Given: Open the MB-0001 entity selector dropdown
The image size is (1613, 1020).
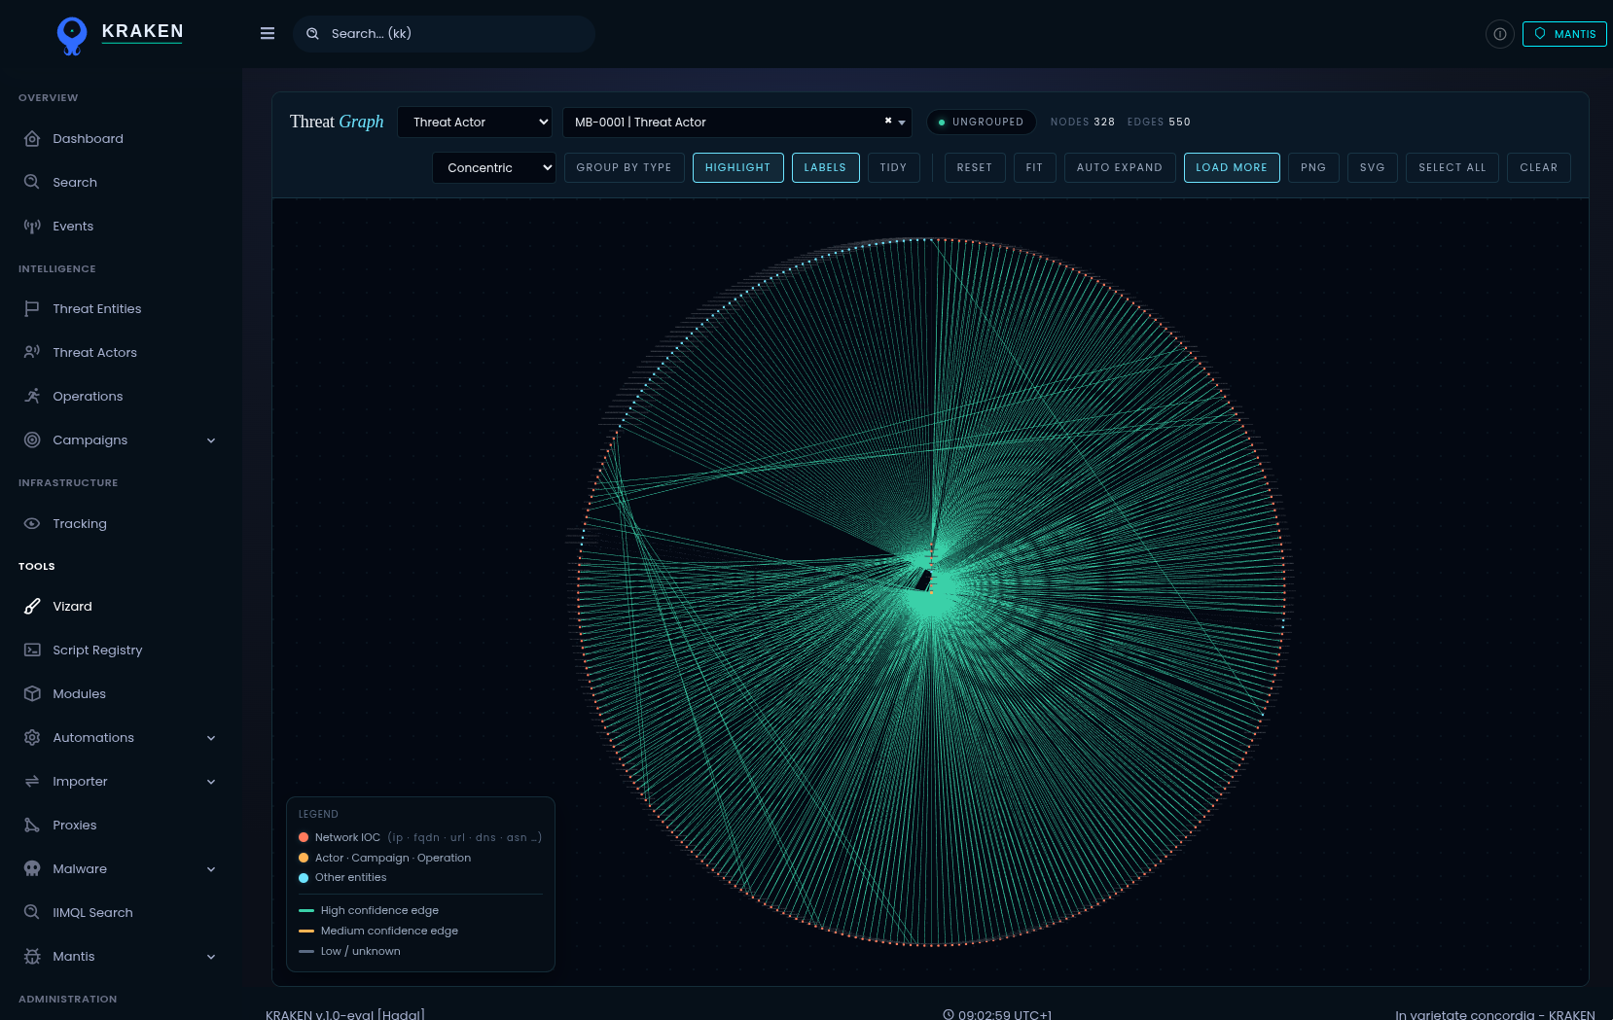Looking at the screenshot, I should tap(736, 123).
